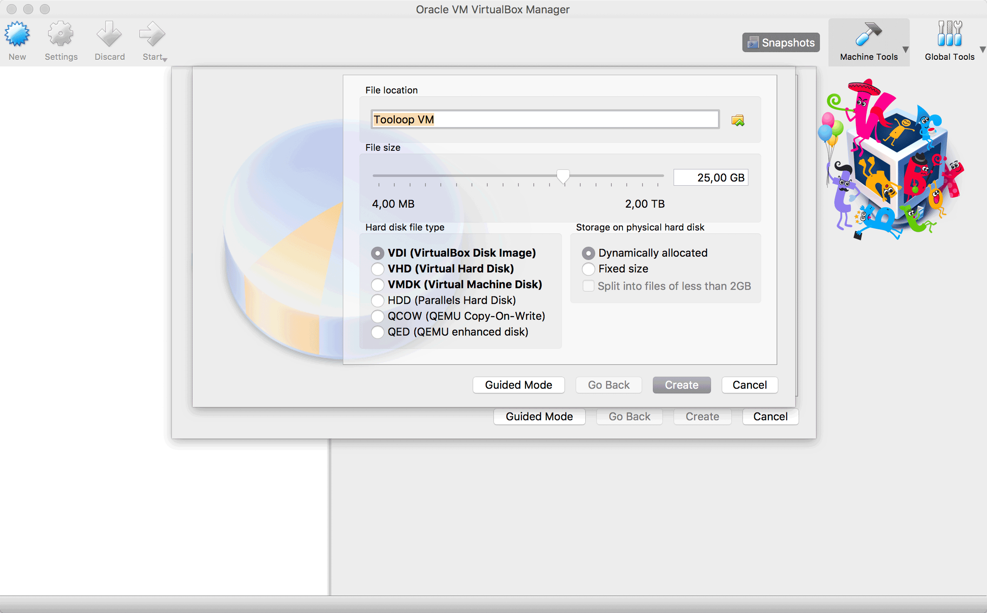
Task: Click the File location heading
Action: point(391,90)
